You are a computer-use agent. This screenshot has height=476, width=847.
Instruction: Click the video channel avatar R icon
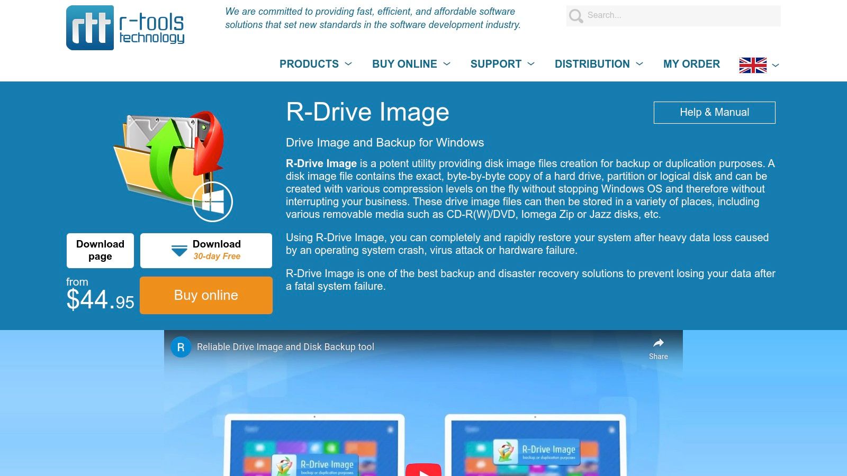pyautogui.click(x=181, y=347)
